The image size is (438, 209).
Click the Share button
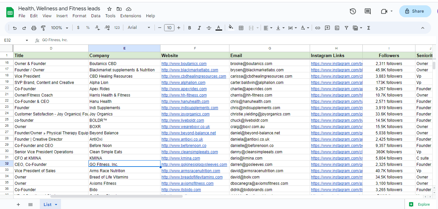tap(415, 11)
